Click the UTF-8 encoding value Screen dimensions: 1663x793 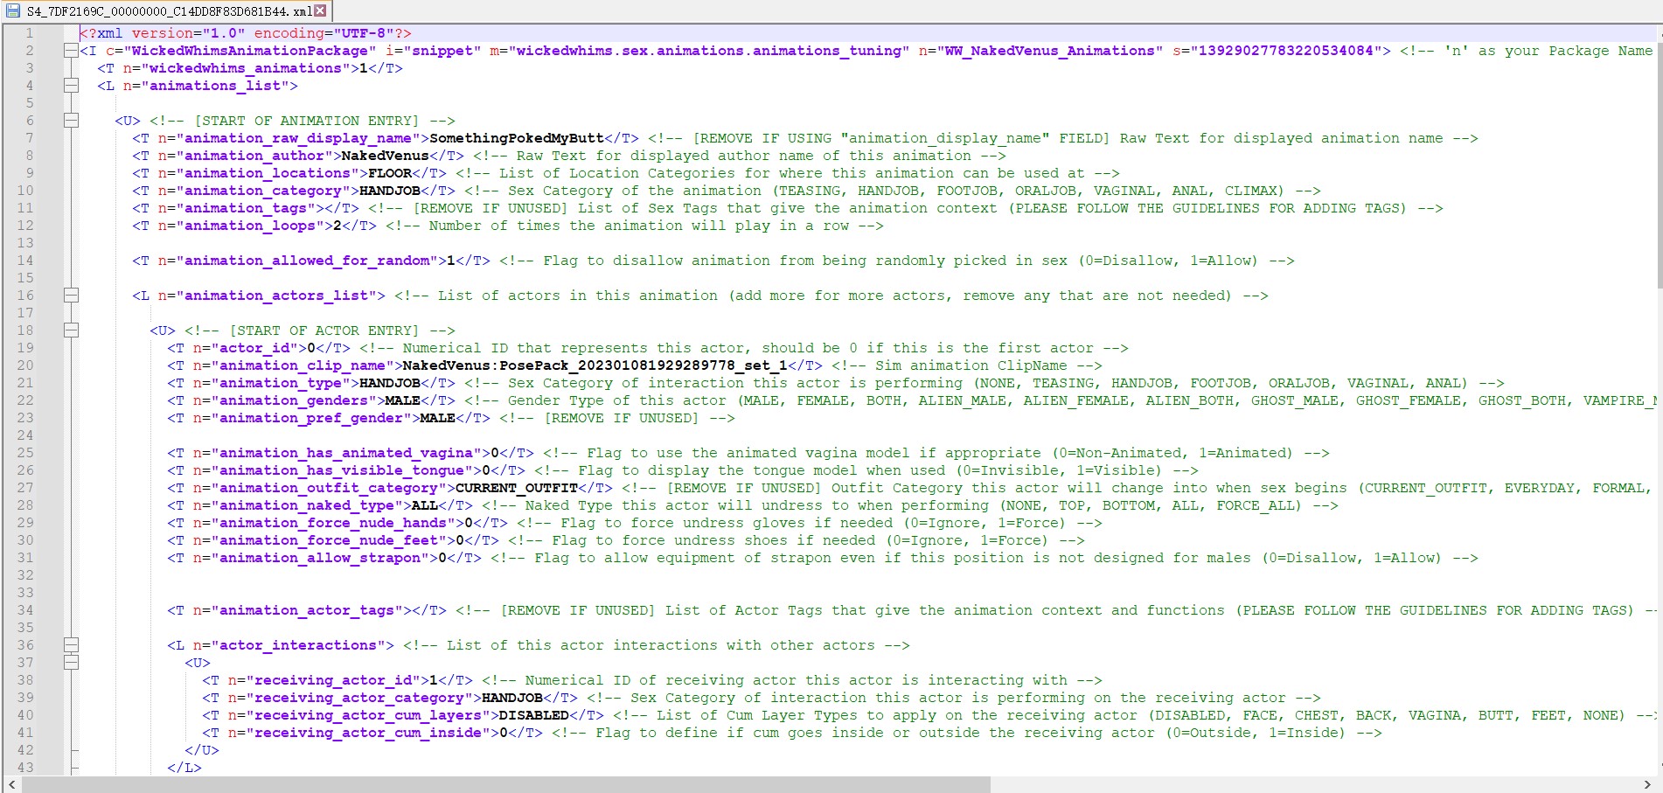[x=364, y=33]
